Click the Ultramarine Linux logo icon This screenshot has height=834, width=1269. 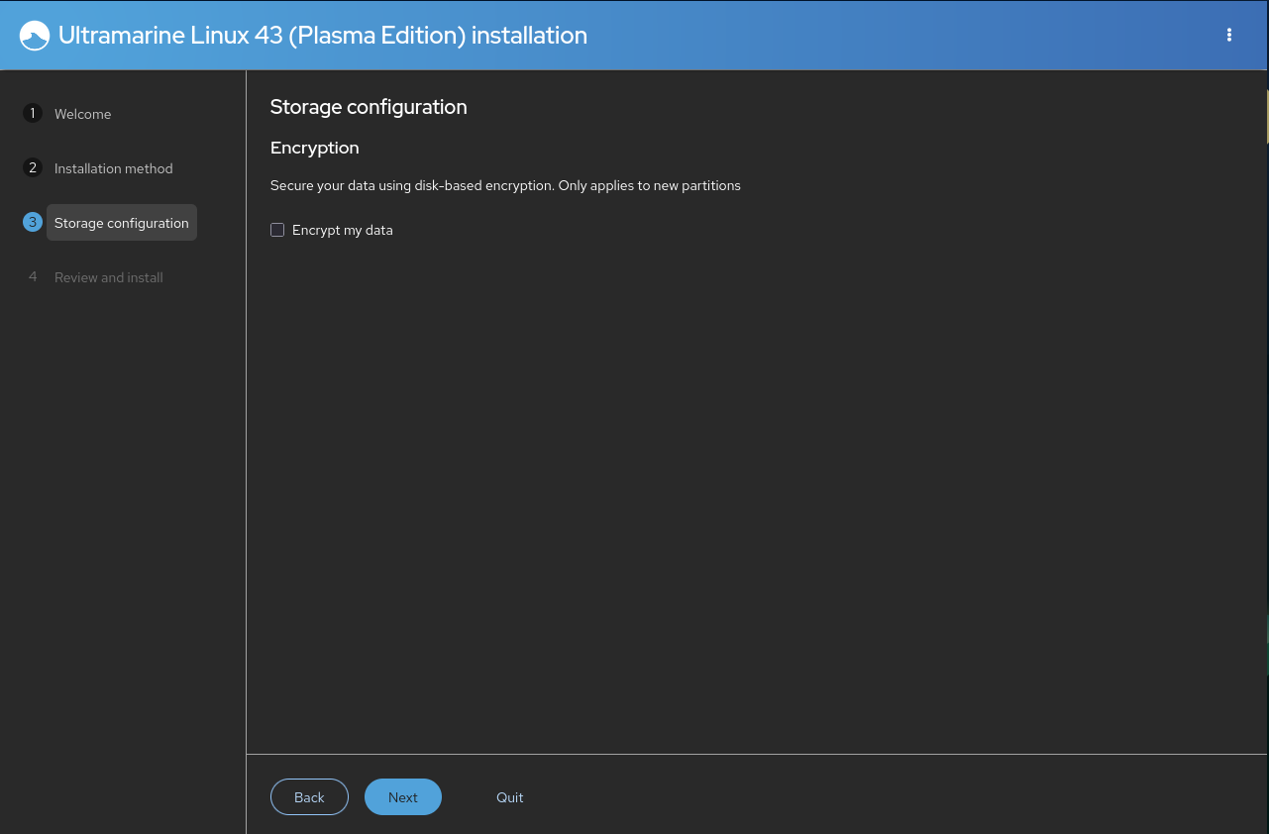coord(35,36)
